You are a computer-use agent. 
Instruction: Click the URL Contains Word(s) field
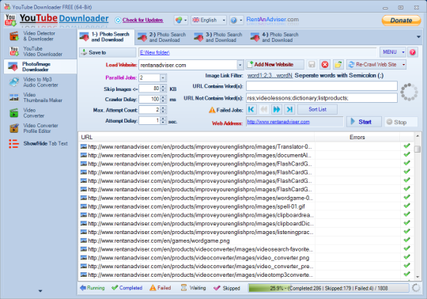[x=322, y=86]
